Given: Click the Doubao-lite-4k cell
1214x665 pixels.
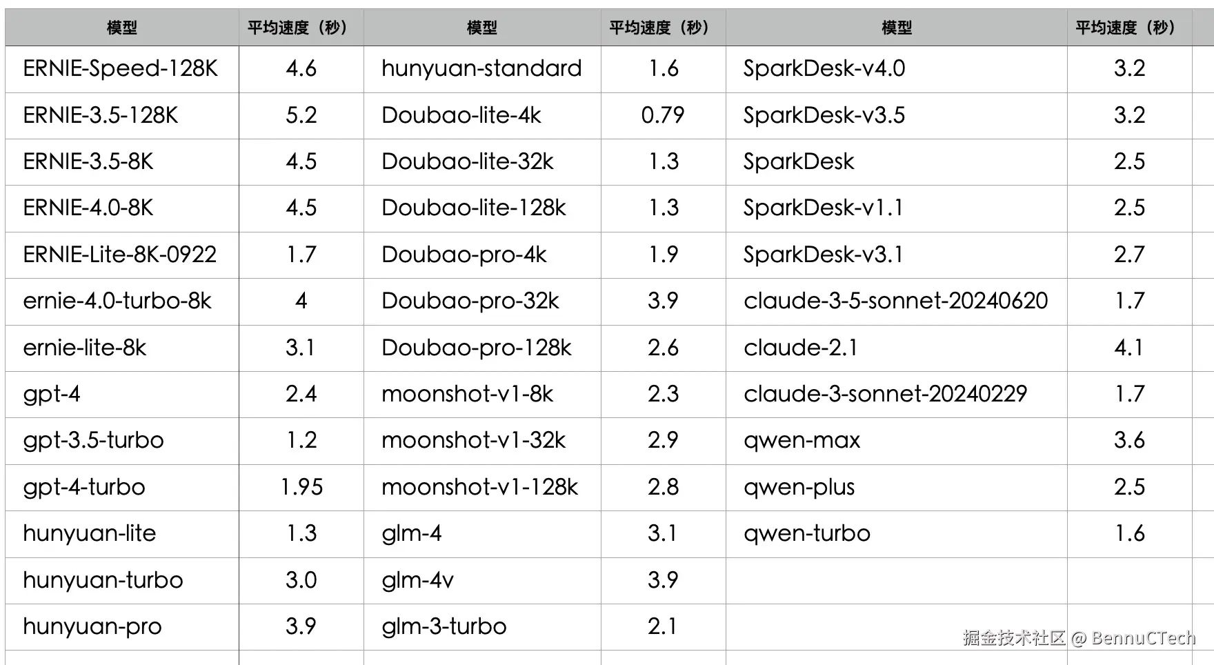Looking at the screenshot, I should tap(461, 115).
